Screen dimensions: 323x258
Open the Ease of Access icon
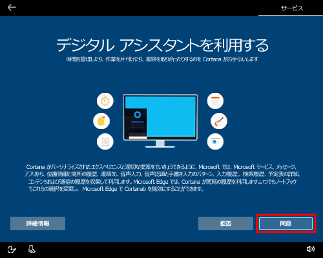pyautogui.click(x=12, y=250)
